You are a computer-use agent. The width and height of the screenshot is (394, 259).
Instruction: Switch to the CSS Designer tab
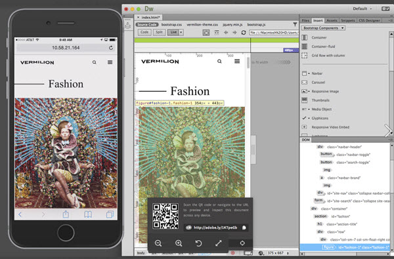pos(369,20)
